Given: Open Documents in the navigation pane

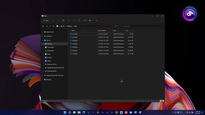Looking at the screenshot, I should pyautogui.click(x=49, y=47).
